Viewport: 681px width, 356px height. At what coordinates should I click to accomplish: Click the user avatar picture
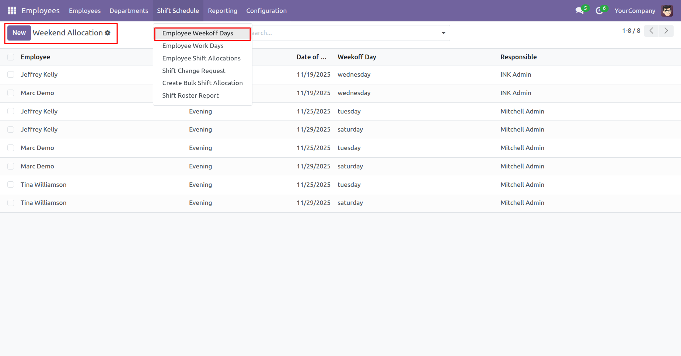(x=667, y=11)
